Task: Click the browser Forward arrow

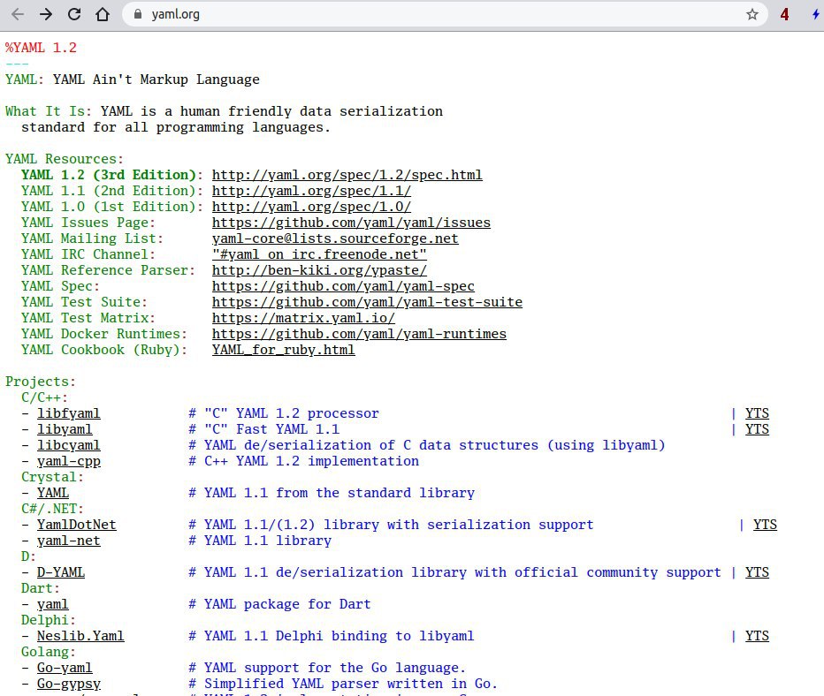Action: (46, 14)
